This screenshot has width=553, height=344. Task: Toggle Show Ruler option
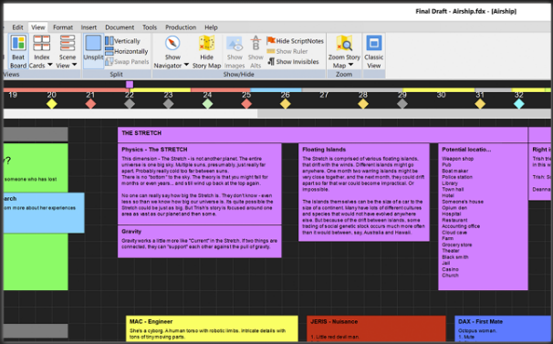click(x=287, y=51)
